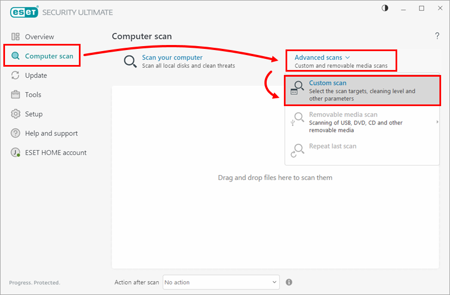Click the Help and support question icon
This screenshot has height=295, width=450.
pos(16,133)
